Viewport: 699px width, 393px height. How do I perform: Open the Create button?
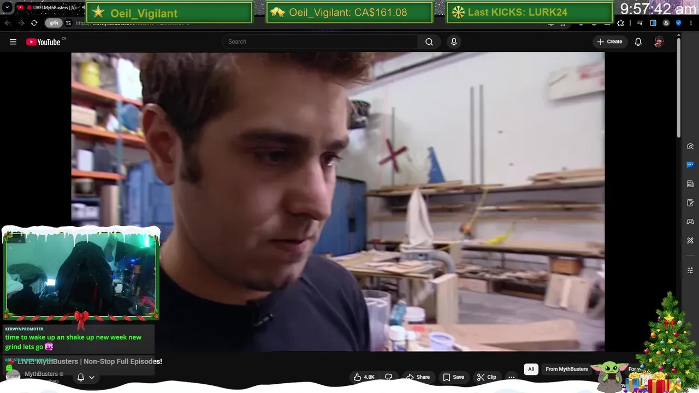click(x=609, y=41)
